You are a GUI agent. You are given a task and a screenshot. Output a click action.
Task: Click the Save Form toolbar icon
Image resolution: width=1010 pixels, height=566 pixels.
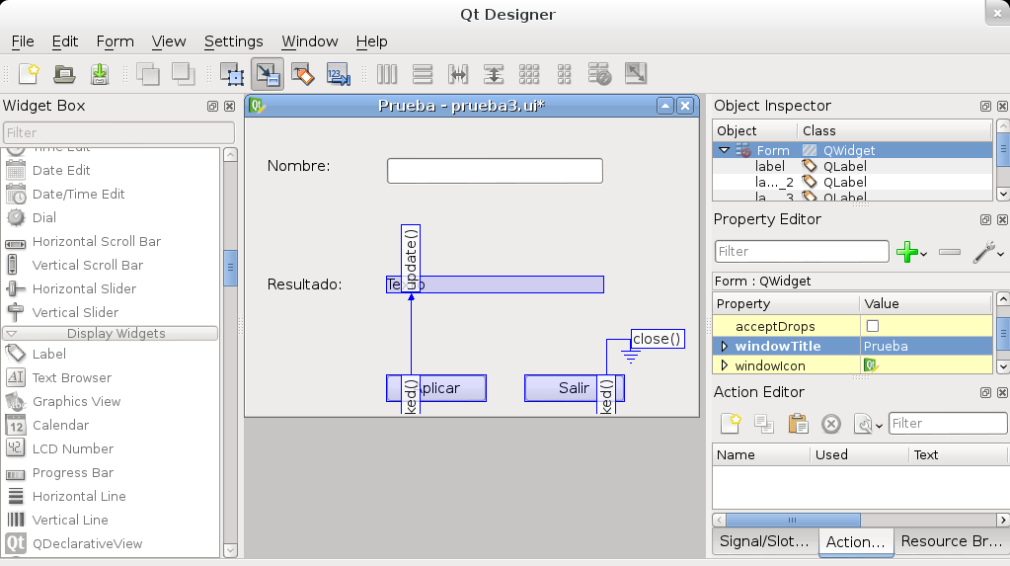click(x=100, y=74)
